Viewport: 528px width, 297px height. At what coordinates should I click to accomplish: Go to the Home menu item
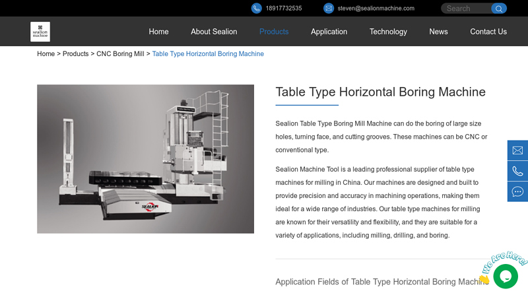click(158, 32)
